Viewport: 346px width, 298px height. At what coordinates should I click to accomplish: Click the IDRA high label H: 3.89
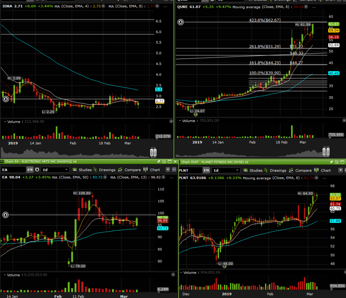tap(14, 78)
